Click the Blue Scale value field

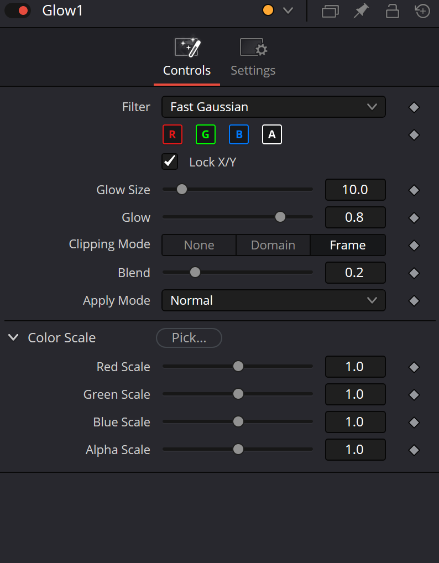pyautogui.click(x=356, y=422)
